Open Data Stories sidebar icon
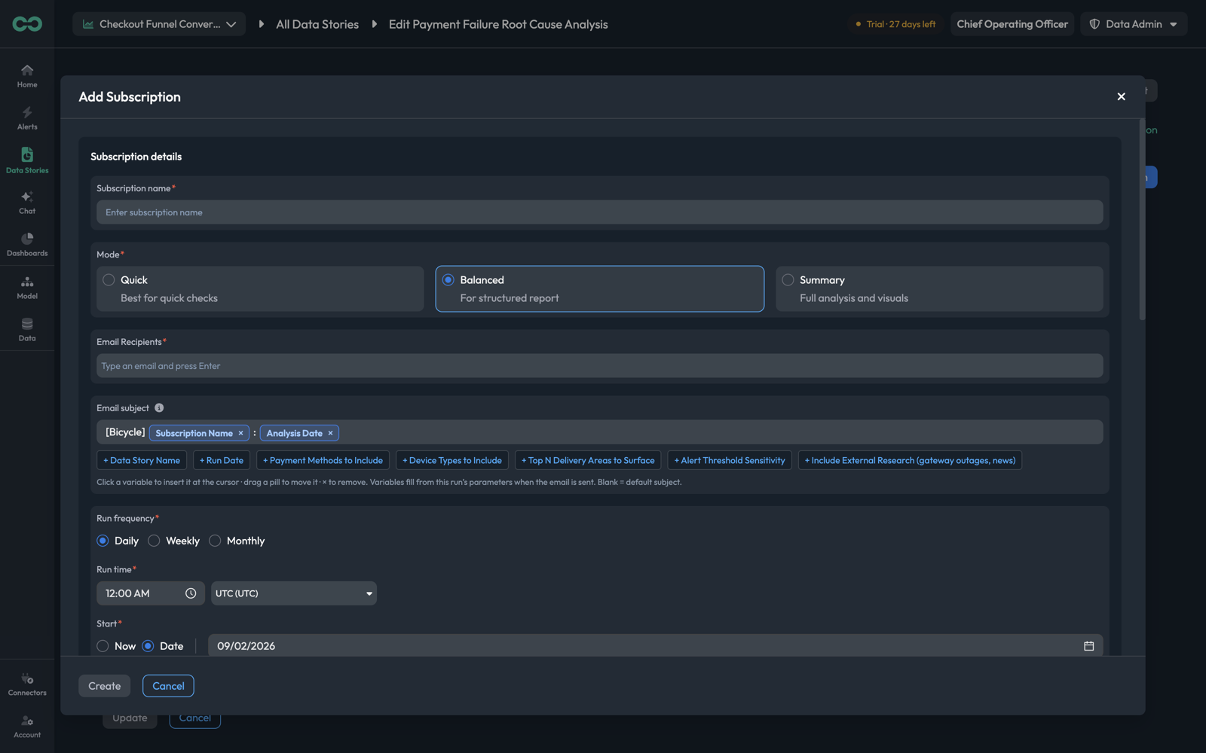Viewport: 1206px width, 753px height. (27, 155)
